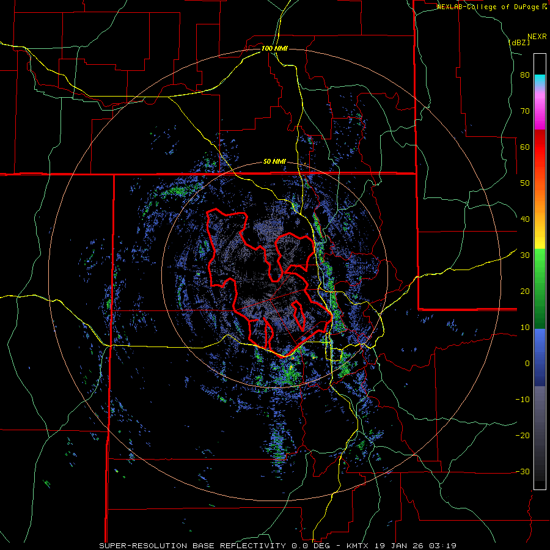Click the 80 value on the dBZ scale
The image size is (550, 550).
pyautogui.click(x=525, y=75)
